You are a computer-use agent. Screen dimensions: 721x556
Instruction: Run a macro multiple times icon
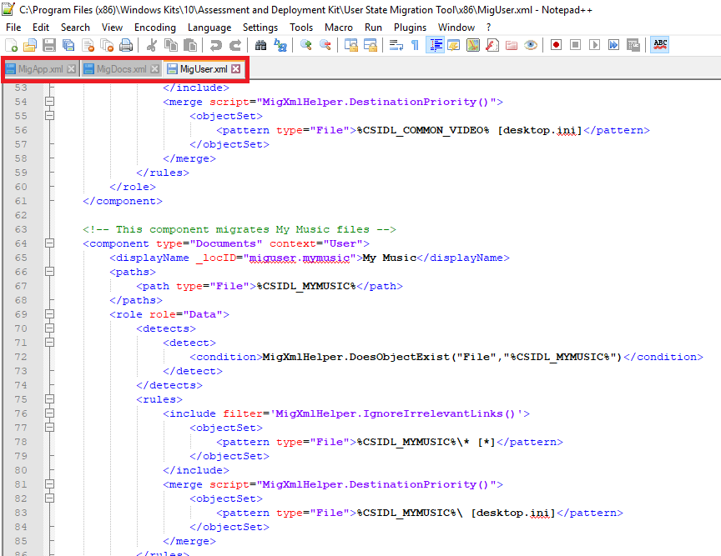[x=614, y=45]
